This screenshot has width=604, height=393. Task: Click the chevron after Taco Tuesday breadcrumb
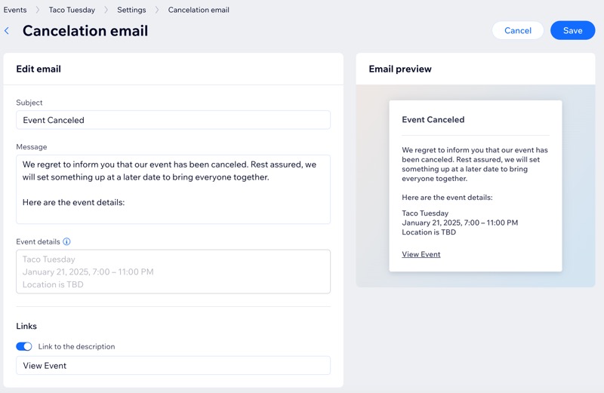[x=106, y=10]
